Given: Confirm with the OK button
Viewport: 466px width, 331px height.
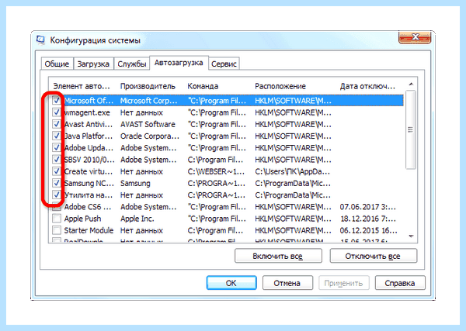Looking at the screenshot, I should tap(231, 283).
